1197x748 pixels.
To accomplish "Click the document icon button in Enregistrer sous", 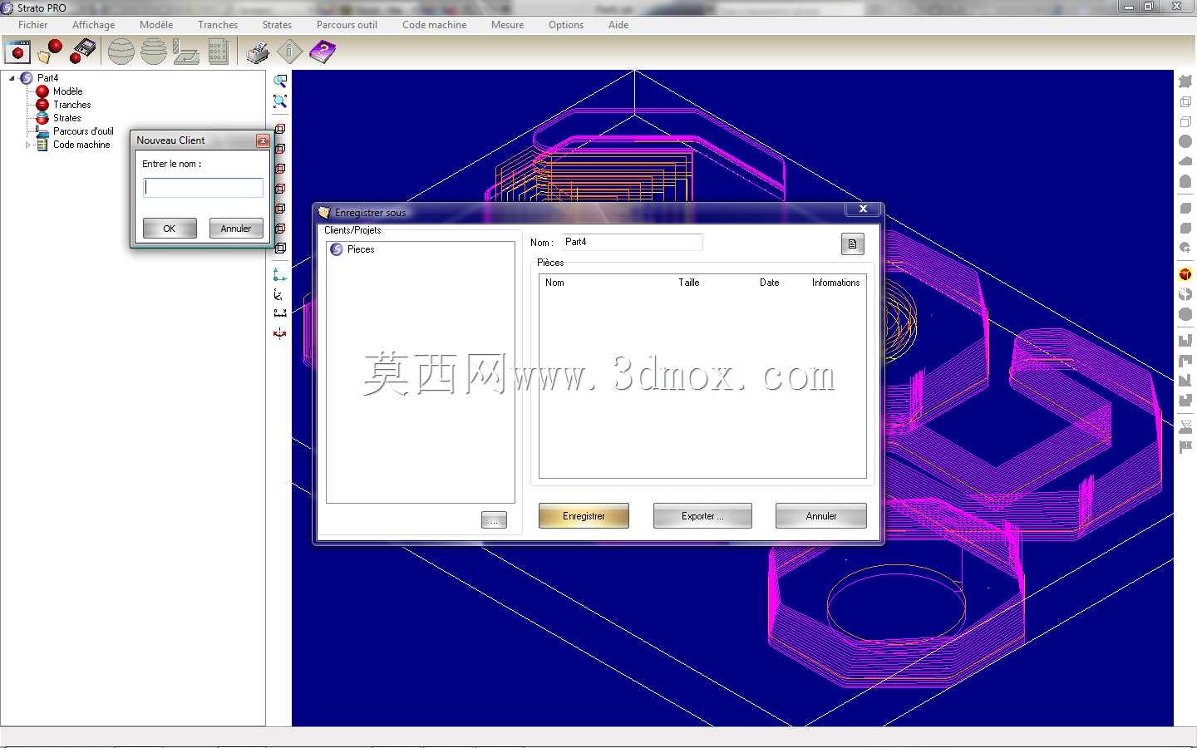I will [x=852, y=244].
